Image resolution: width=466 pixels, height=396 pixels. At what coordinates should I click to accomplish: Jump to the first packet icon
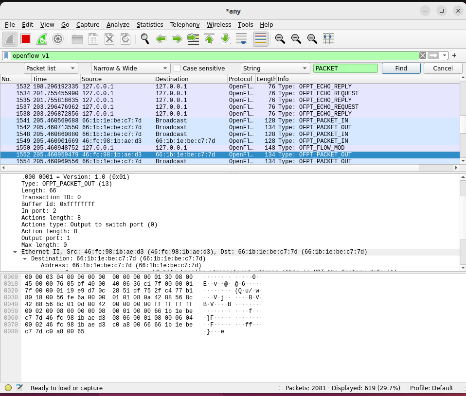(x=209, y=39)
